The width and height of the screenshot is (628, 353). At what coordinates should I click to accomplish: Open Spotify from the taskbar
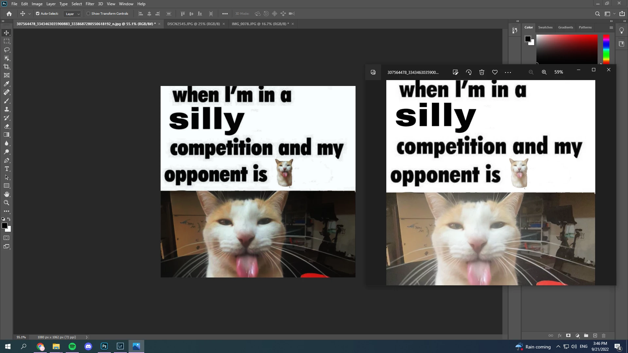tap(72, 346)
